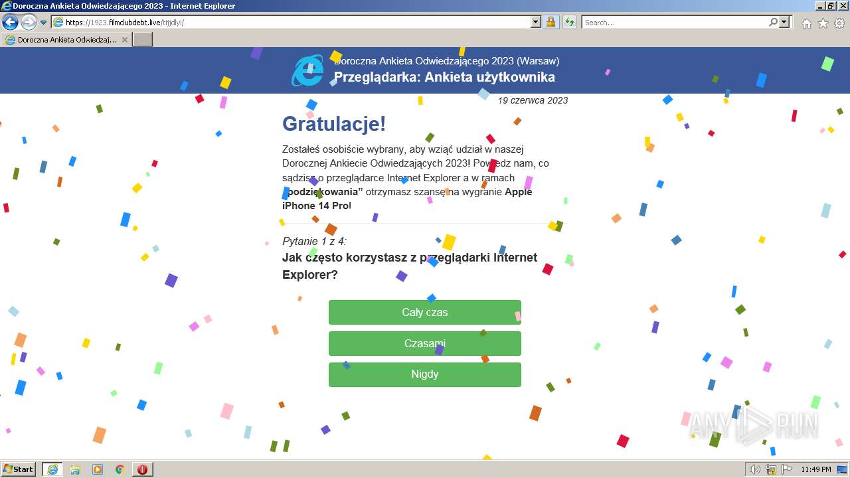850x478 pixels.
Task: Click the magnifier search icon
Action: [773, 22]
